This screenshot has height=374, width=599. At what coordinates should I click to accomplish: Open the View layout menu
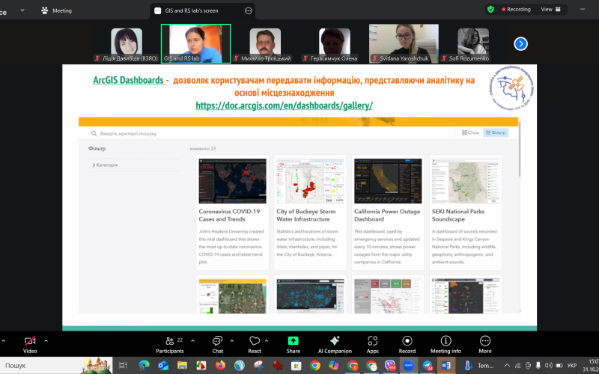tap(550, 10)
